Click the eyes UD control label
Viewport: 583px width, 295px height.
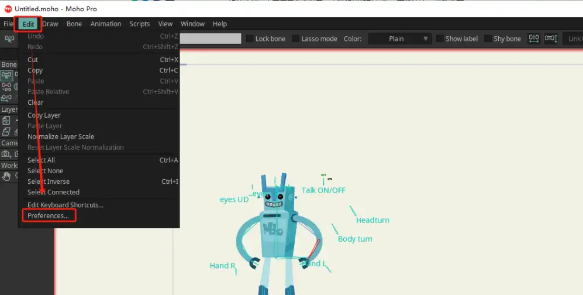point(234,200)
